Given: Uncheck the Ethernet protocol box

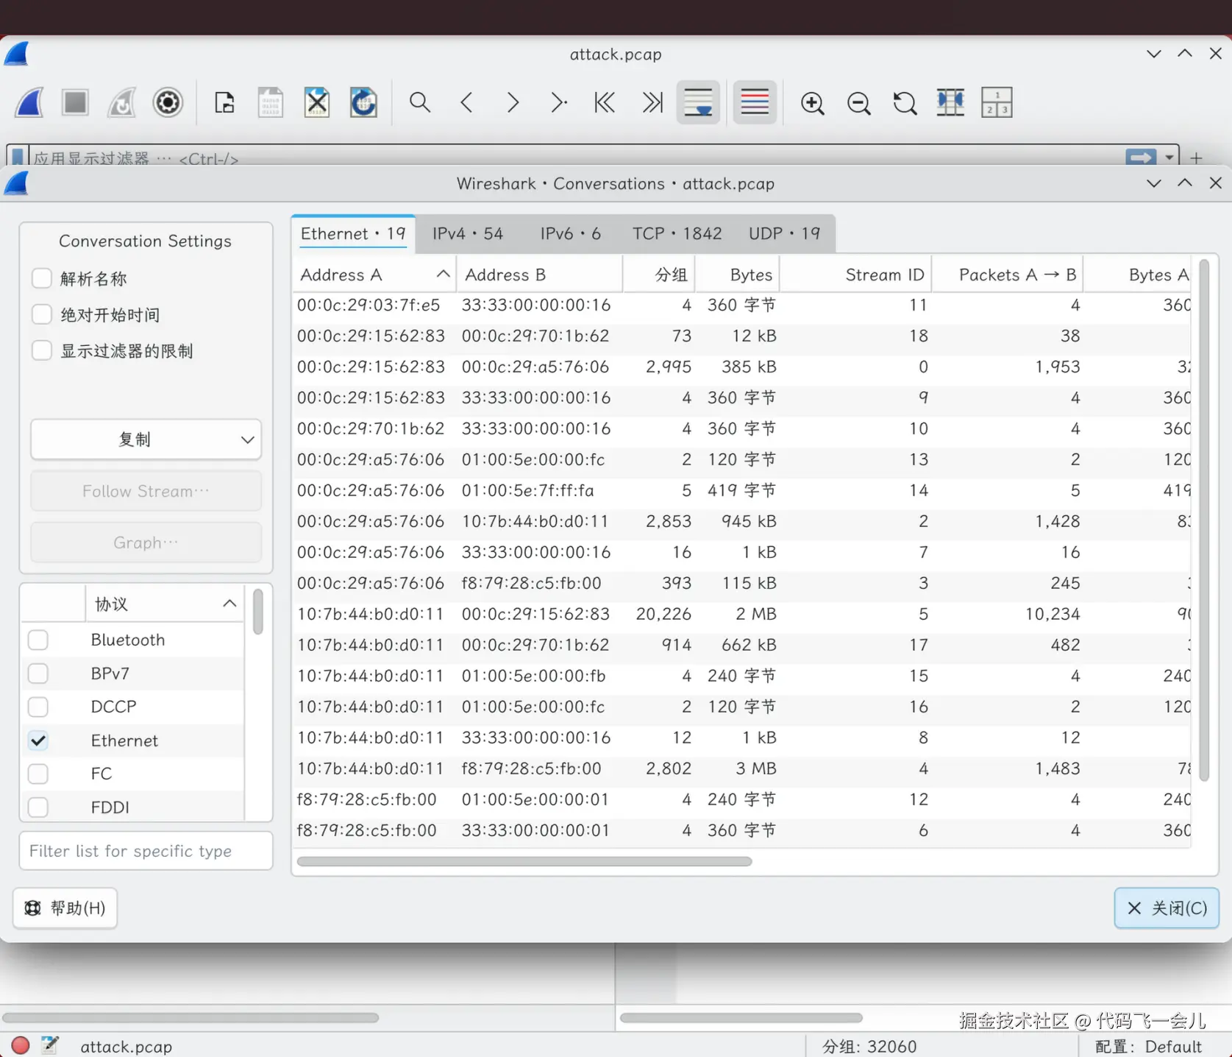Looking at the screenshot, I should tap(38, 740).
